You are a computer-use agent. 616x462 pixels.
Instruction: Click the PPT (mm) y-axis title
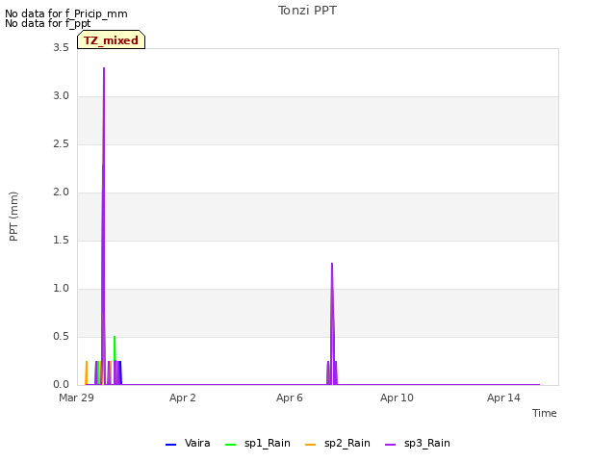(x=13, y=217)
